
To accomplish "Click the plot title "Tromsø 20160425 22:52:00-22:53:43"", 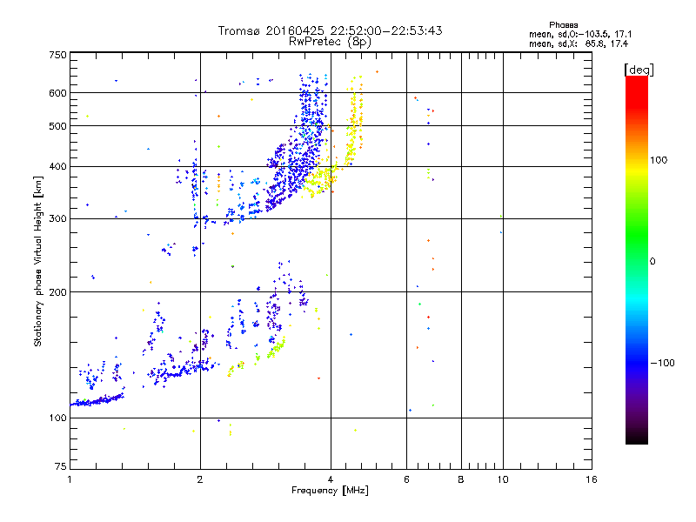I will coord(330,30).
